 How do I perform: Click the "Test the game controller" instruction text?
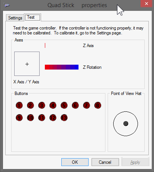[x=78, y=30]
